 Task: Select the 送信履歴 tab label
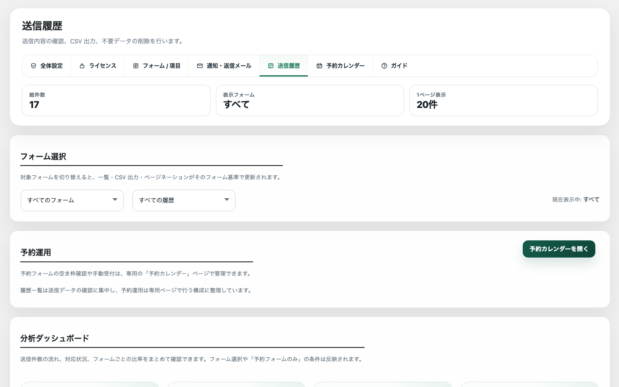pos(289,66)
